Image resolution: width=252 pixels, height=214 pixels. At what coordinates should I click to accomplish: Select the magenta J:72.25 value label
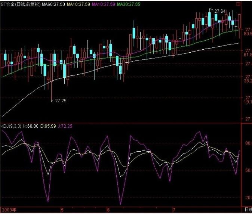click(66, 126)
